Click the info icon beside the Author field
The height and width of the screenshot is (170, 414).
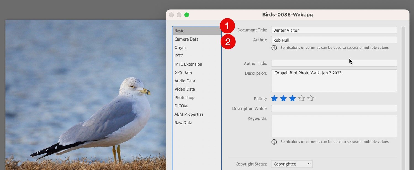coord(274,47)
